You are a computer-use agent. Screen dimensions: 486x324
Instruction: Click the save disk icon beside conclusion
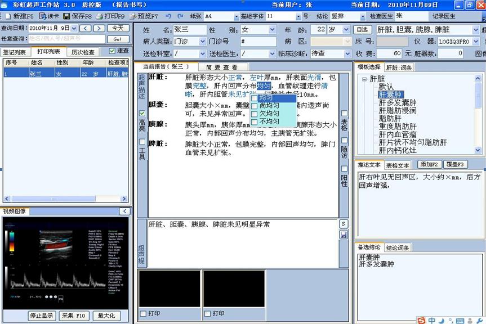pos(344,235)
